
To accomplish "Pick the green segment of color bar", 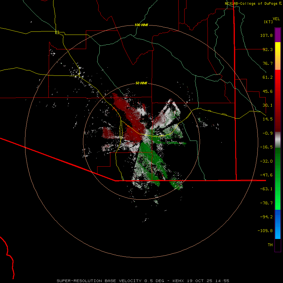I will coord(278,179).
